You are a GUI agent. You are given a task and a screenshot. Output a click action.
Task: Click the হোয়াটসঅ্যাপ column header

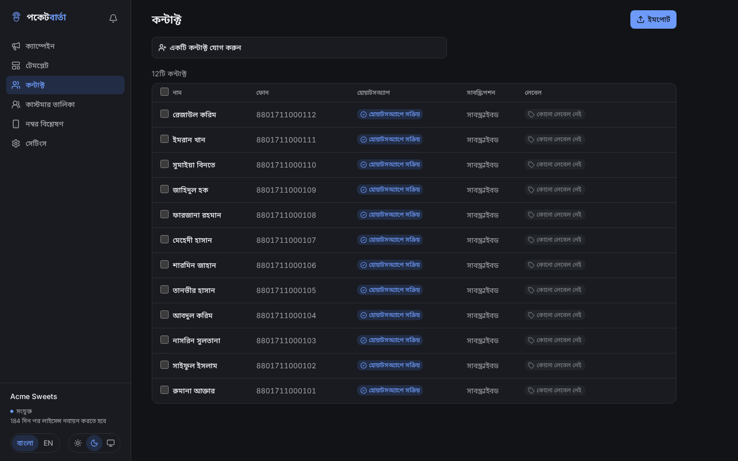pos(374,93)
